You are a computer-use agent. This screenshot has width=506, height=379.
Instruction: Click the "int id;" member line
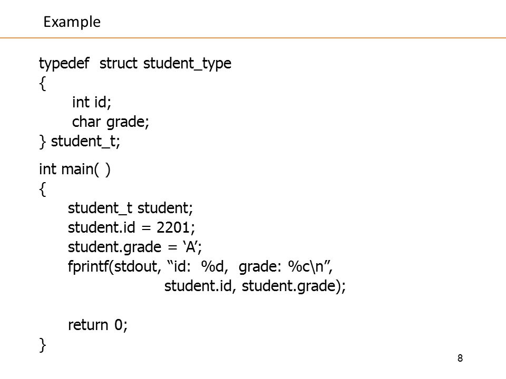tap(92, 102)
